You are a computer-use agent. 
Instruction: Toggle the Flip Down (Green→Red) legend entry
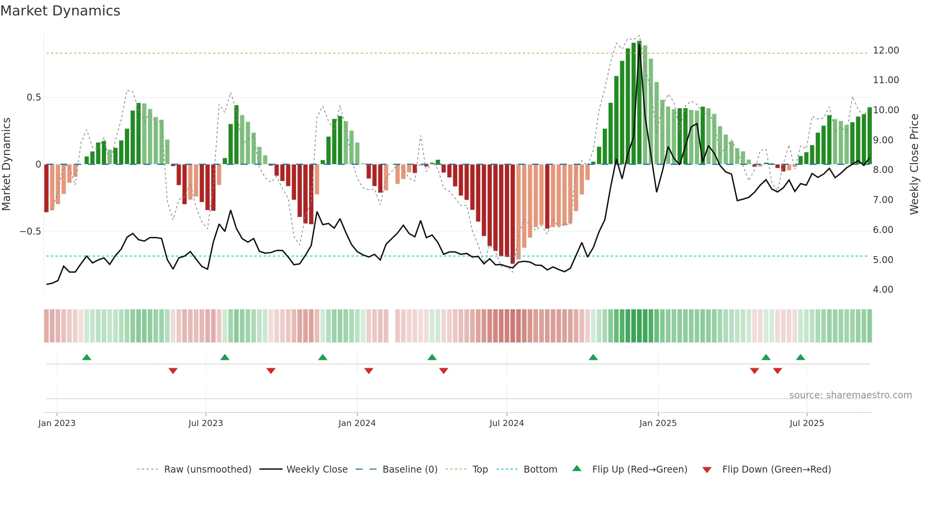pyautogui.click(x=766, y=469)
